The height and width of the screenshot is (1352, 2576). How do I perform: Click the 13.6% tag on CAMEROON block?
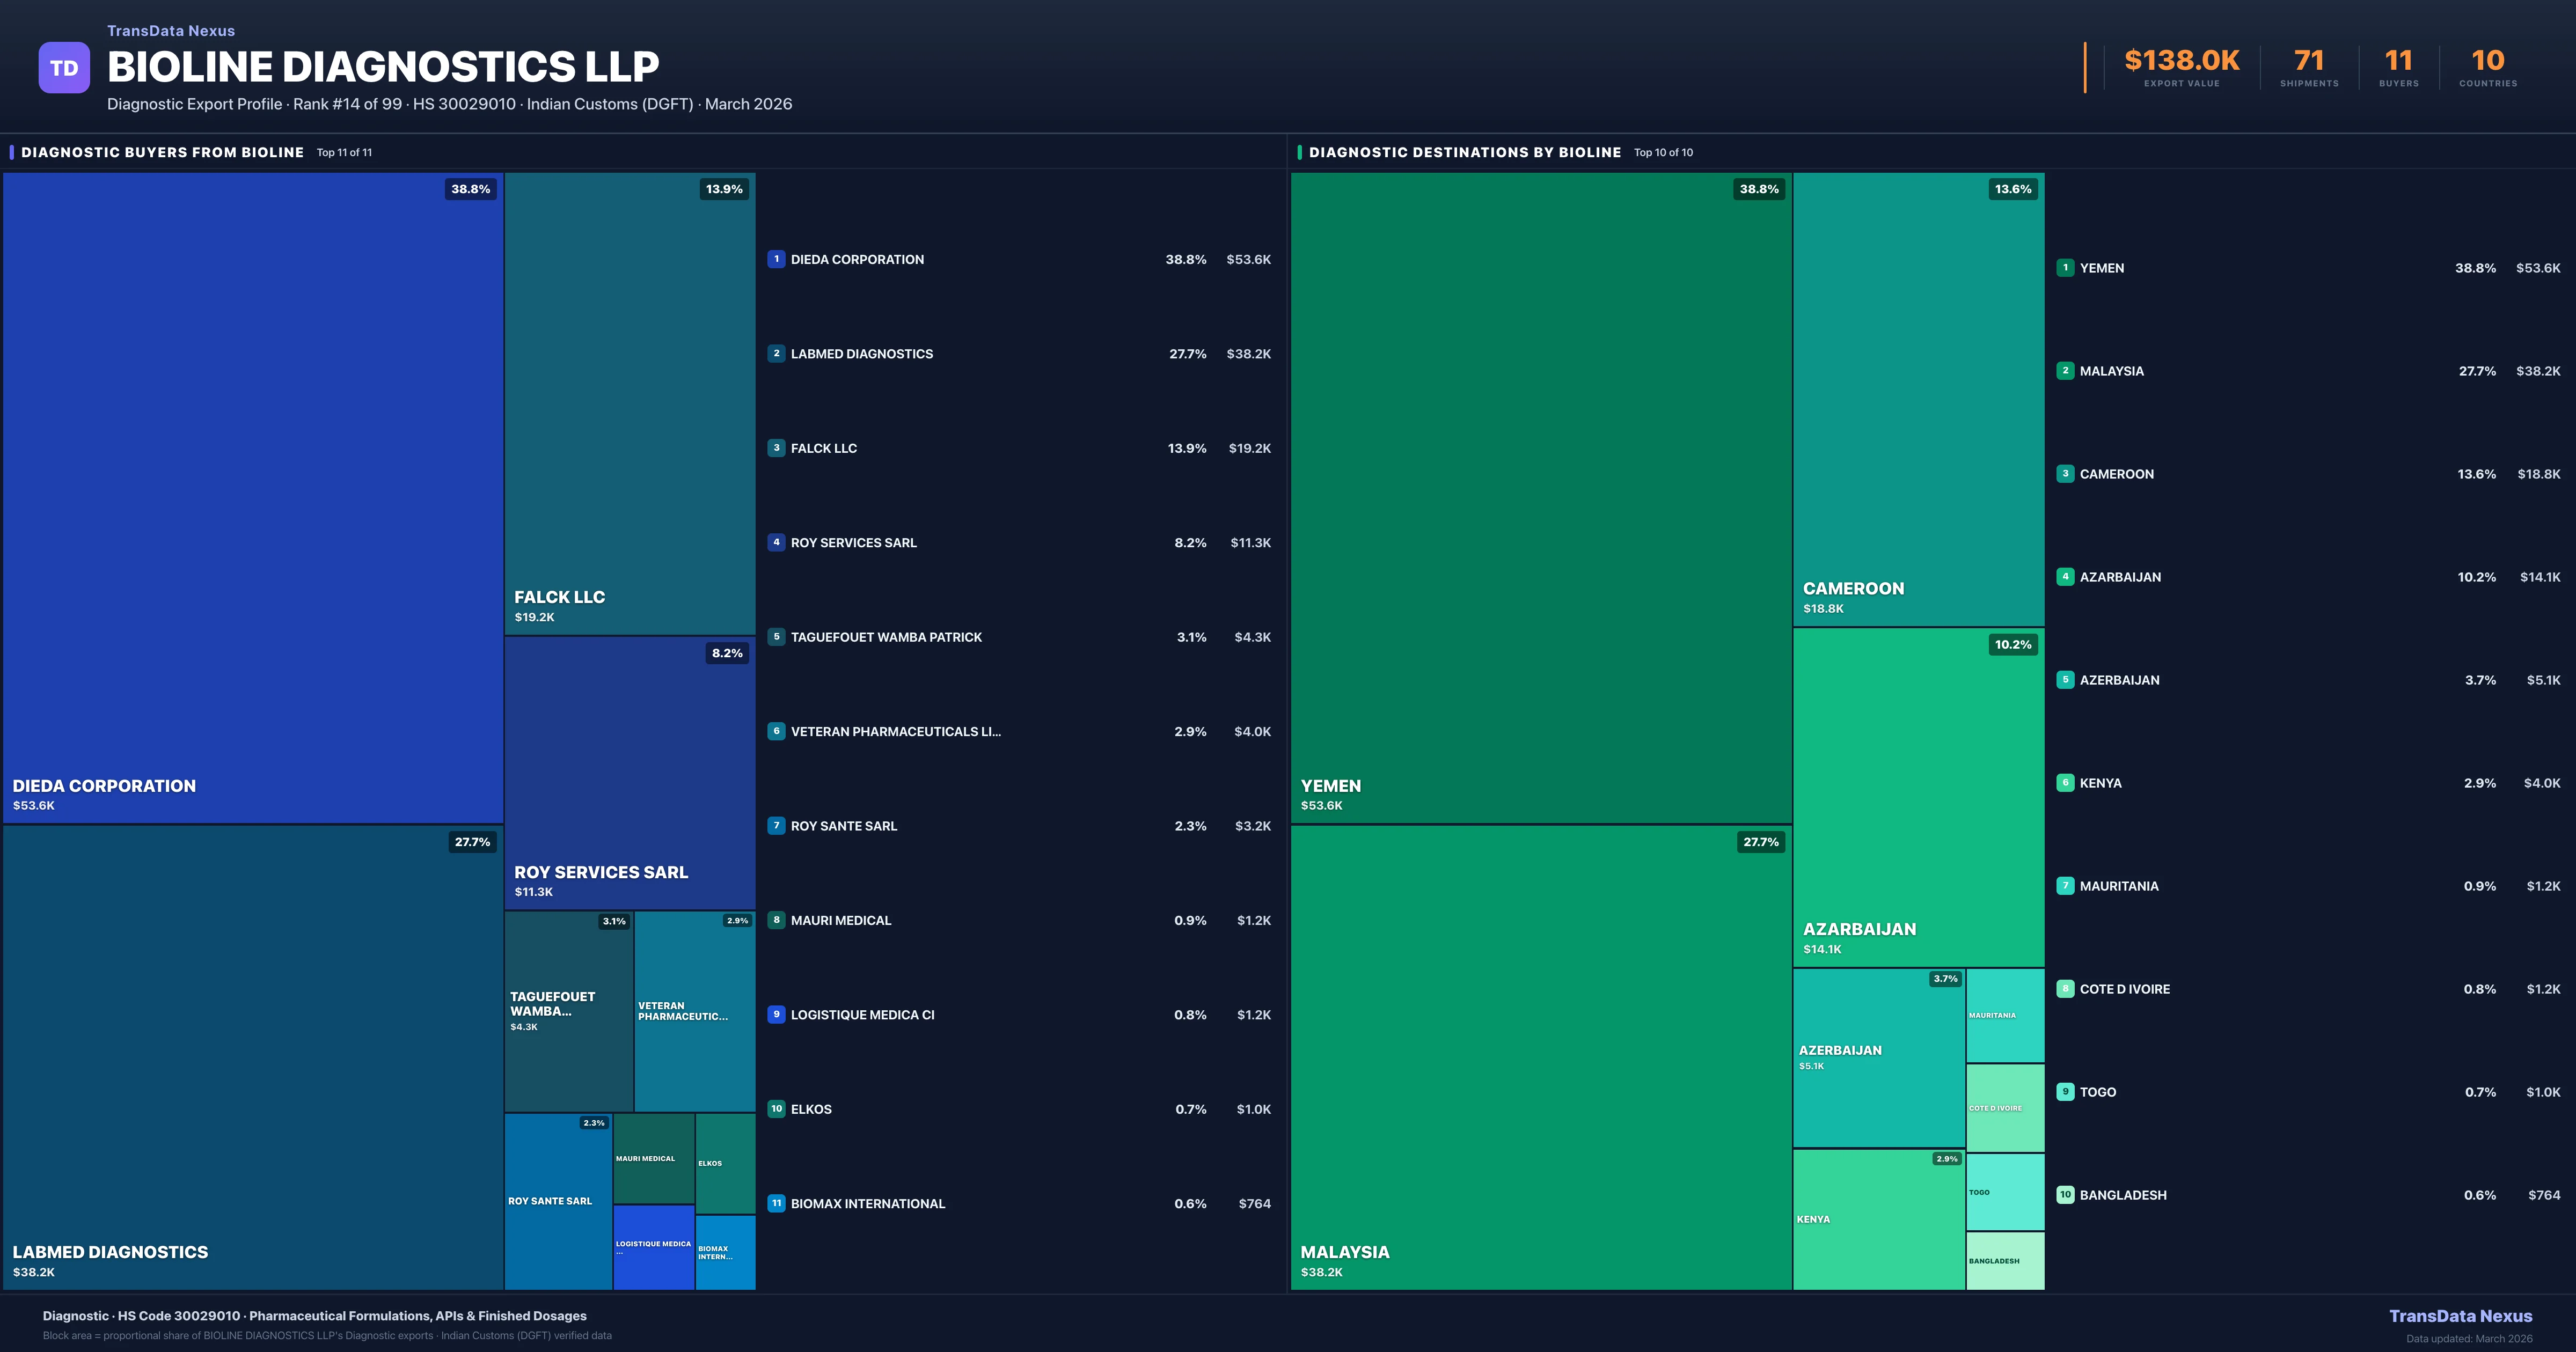tap(2012, 188)
